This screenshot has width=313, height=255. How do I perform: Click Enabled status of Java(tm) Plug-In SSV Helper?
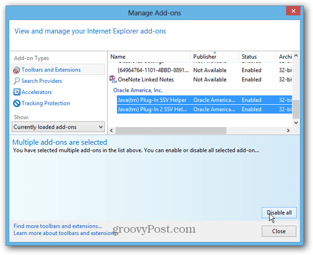251,100
